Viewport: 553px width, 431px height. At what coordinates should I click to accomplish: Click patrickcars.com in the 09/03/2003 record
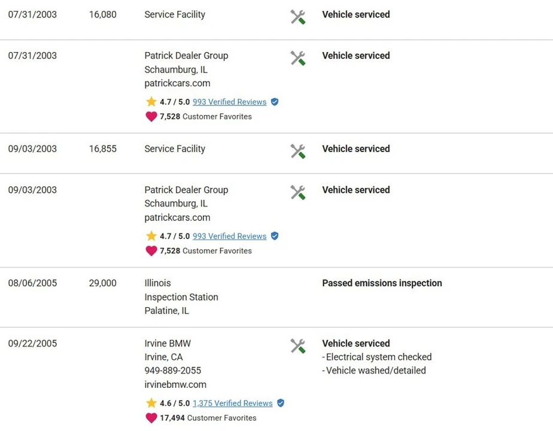pyautogui.click(x=177, y=217)
